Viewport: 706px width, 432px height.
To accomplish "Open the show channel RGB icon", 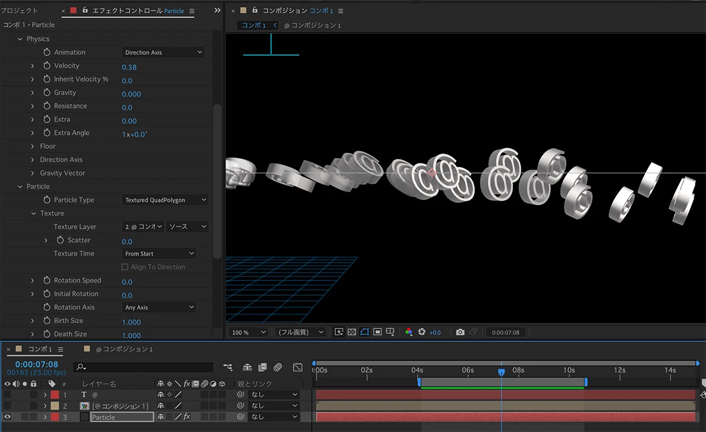I will coord(409,332).
